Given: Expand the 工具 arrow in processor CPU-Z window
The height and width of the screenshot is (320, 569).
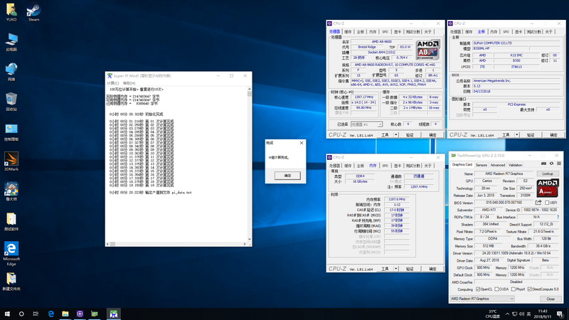Looking at the screenshot, I should 396,135.
